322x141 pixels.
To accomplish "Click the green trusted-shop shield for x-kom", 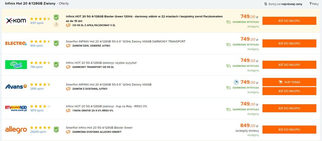I will click(56, 18).
